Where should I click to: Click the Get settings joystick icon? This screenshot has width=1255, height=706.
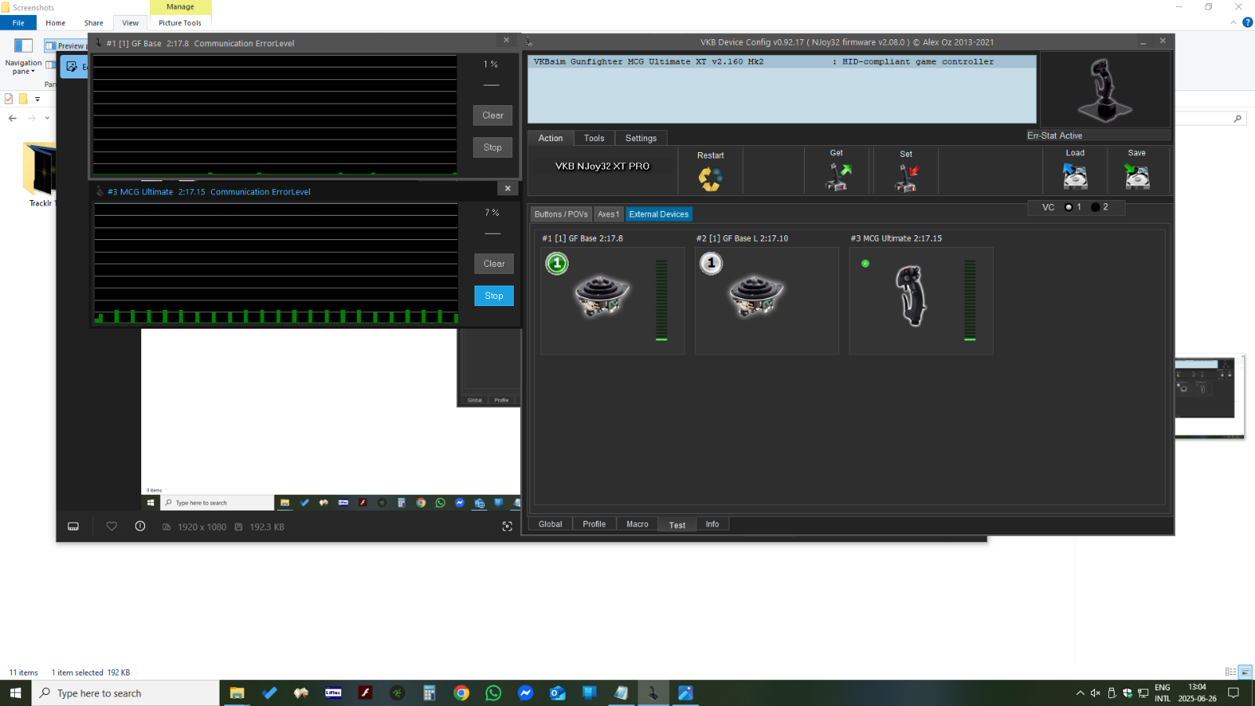838,176
